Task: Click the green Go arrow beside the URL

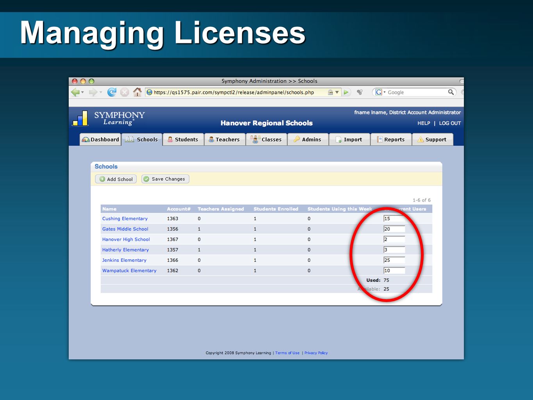Action: click(346, 93)
